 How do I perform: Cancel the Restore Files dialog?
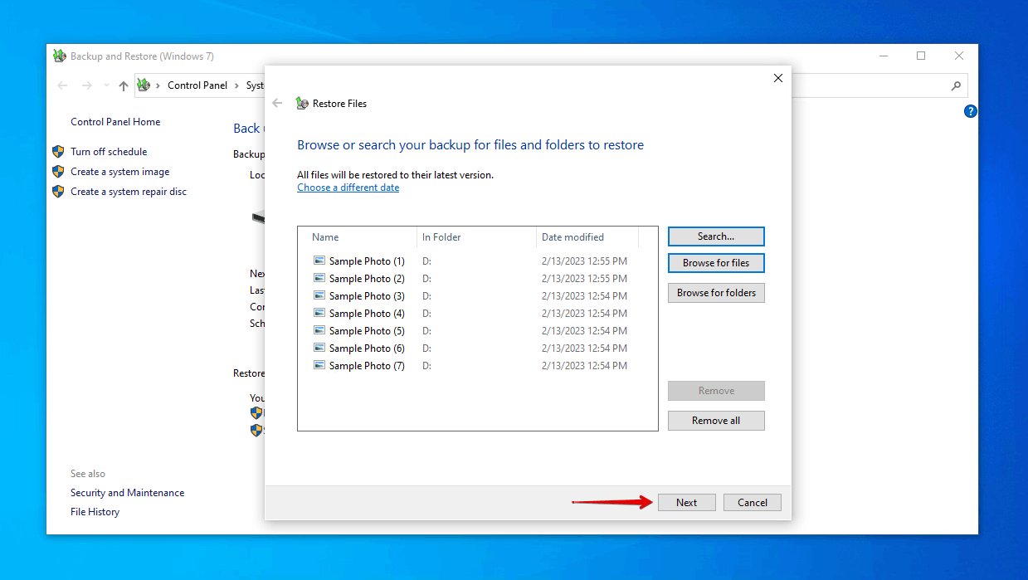[x=752, y=502]
